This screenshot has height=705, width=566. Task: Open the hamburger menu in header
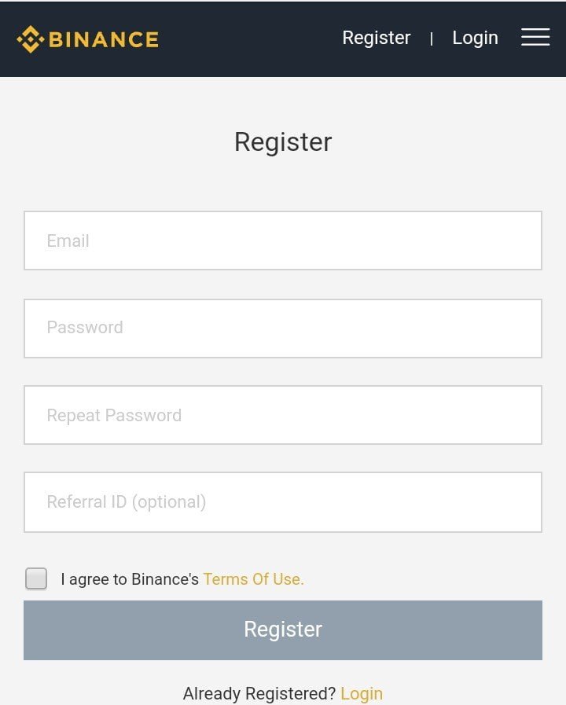(x=535, y=37)
